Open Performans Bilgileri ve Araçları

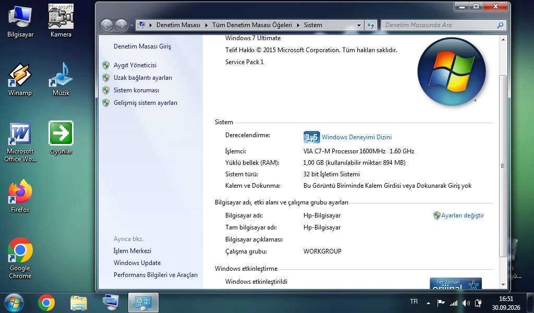(x=155, y=275)
